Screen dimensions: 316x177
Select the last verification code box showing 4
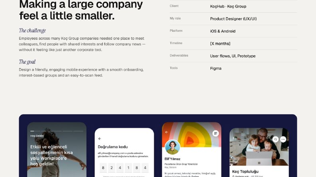(145, 167)
